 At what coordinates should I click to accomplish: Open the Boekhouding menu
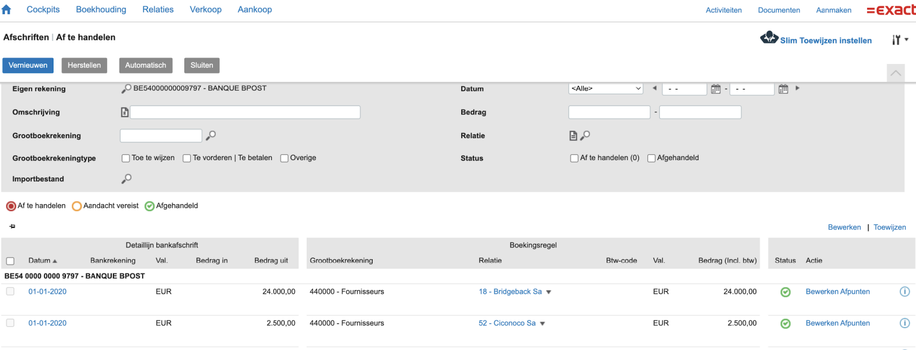click(101, 9)
